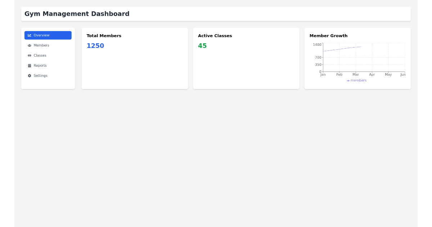Switch to the Members section

(41, 45)
